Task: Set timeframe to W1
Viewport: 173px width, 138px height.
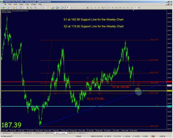Action: [x=135, y=8]
